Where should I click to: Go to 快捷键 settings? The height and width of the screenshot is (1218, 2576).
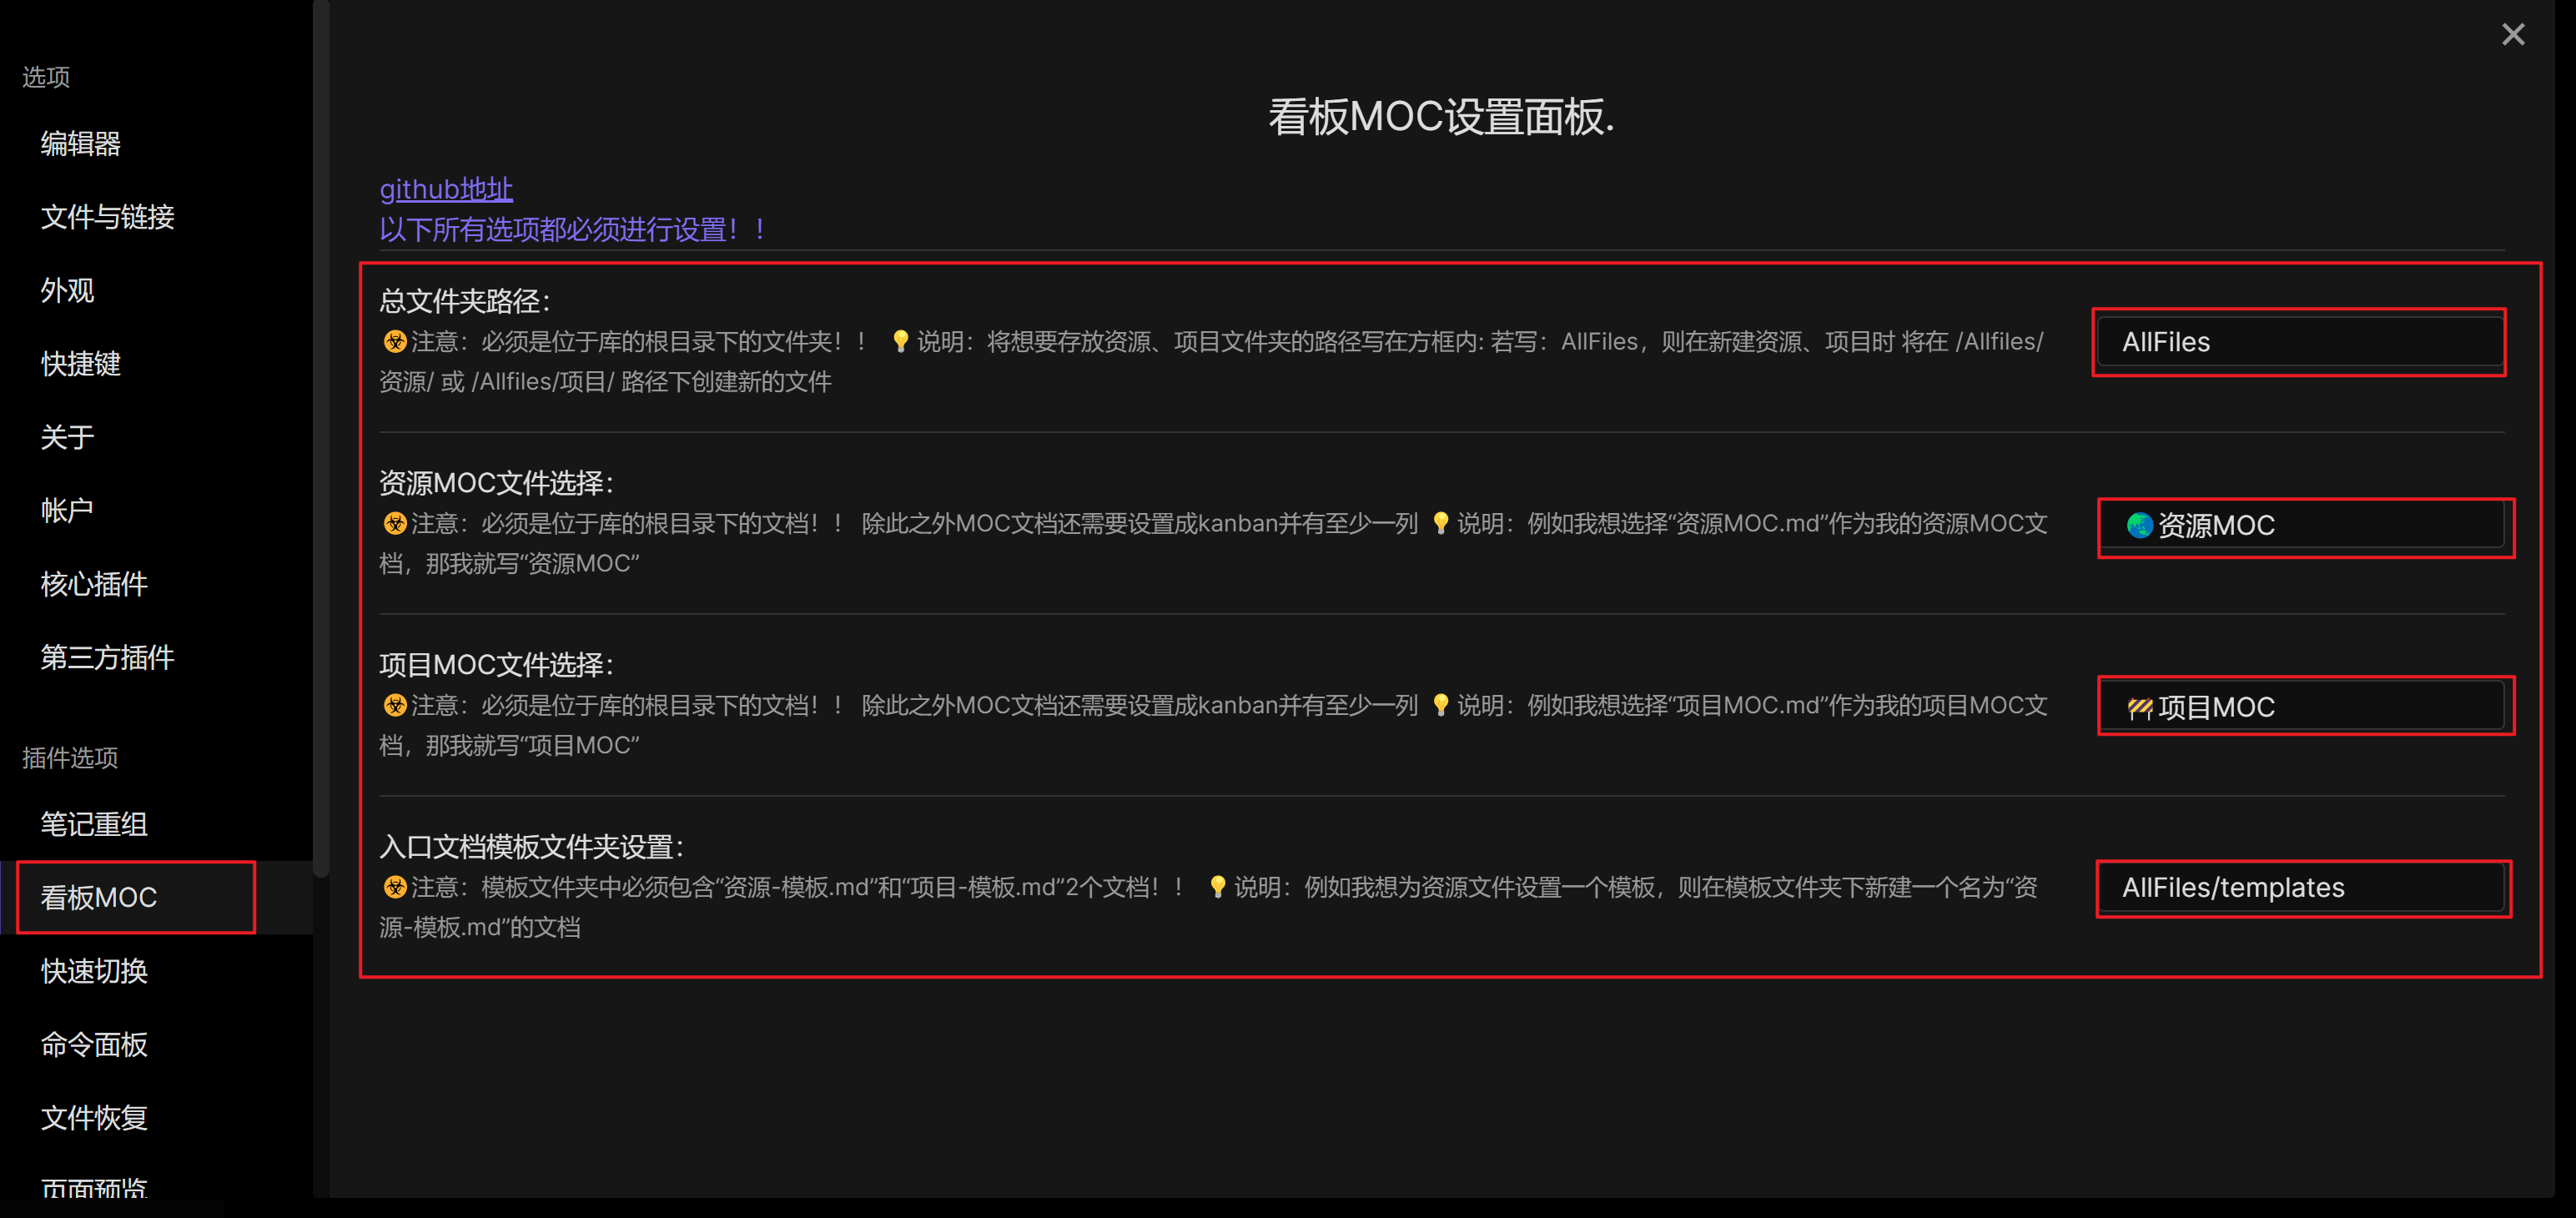coord(80,364)
